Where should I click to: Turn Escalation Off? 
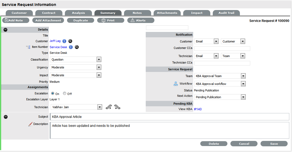(65, 94)
